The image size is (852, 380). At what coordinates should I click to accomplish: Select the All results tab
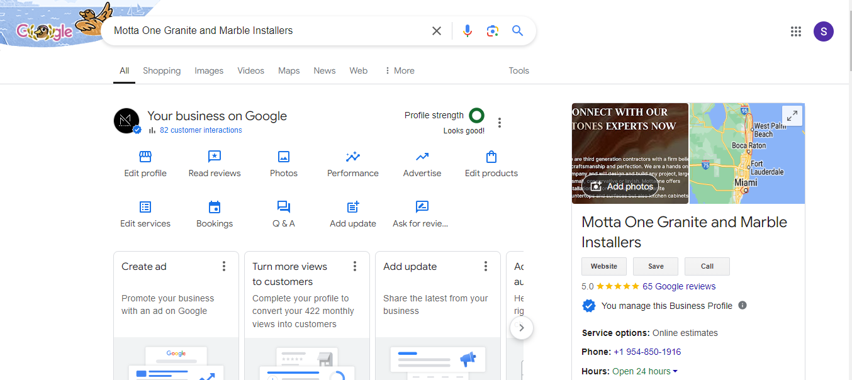(x=125, y=70)
